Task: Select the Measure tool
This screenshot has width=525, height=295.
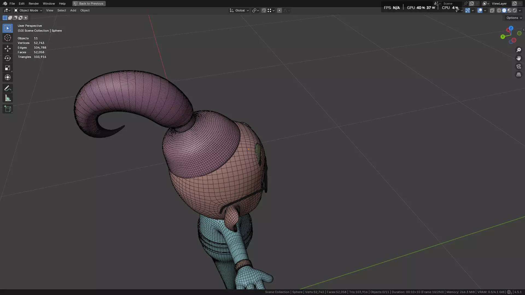Action: (8, 98)
